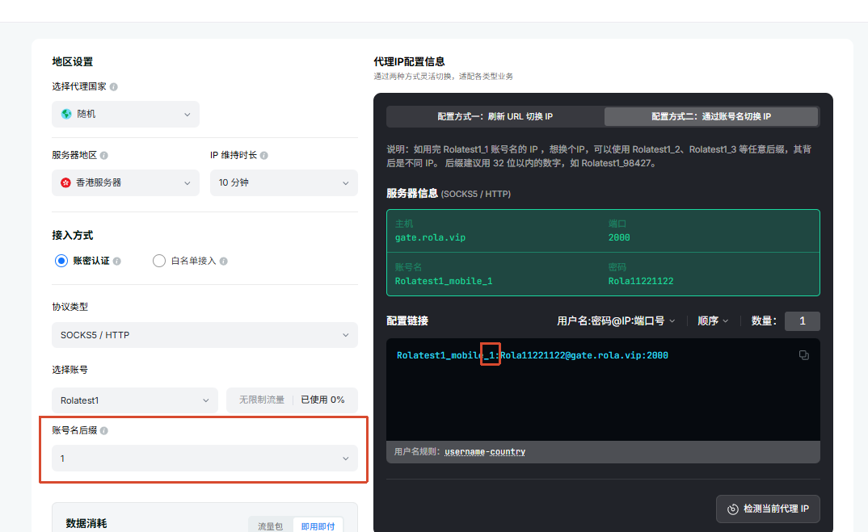868x532 pixels.
Task: Click info icon beside 服务器地区
Action: point(104,155)
